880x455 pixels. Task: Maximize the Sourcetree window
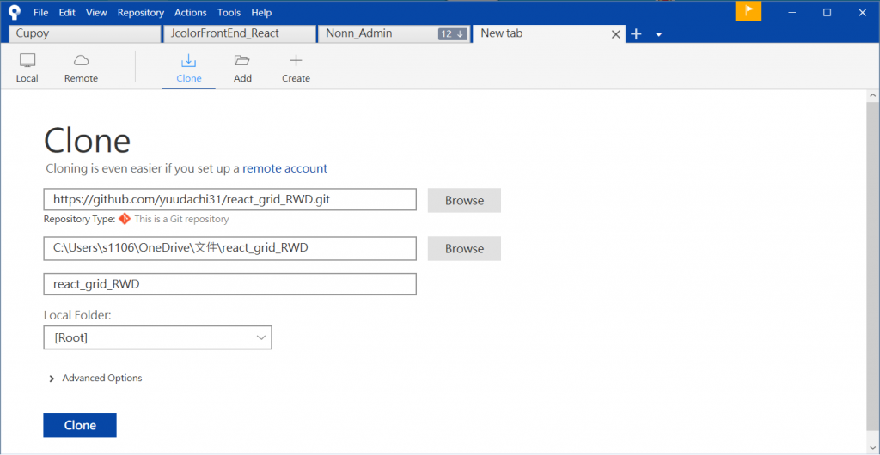click(827, 12)
